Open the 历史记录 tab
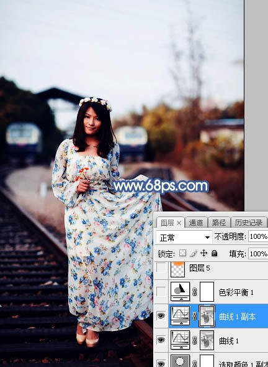The height and width of the screenshot is (367, 268). click(249, 223)
